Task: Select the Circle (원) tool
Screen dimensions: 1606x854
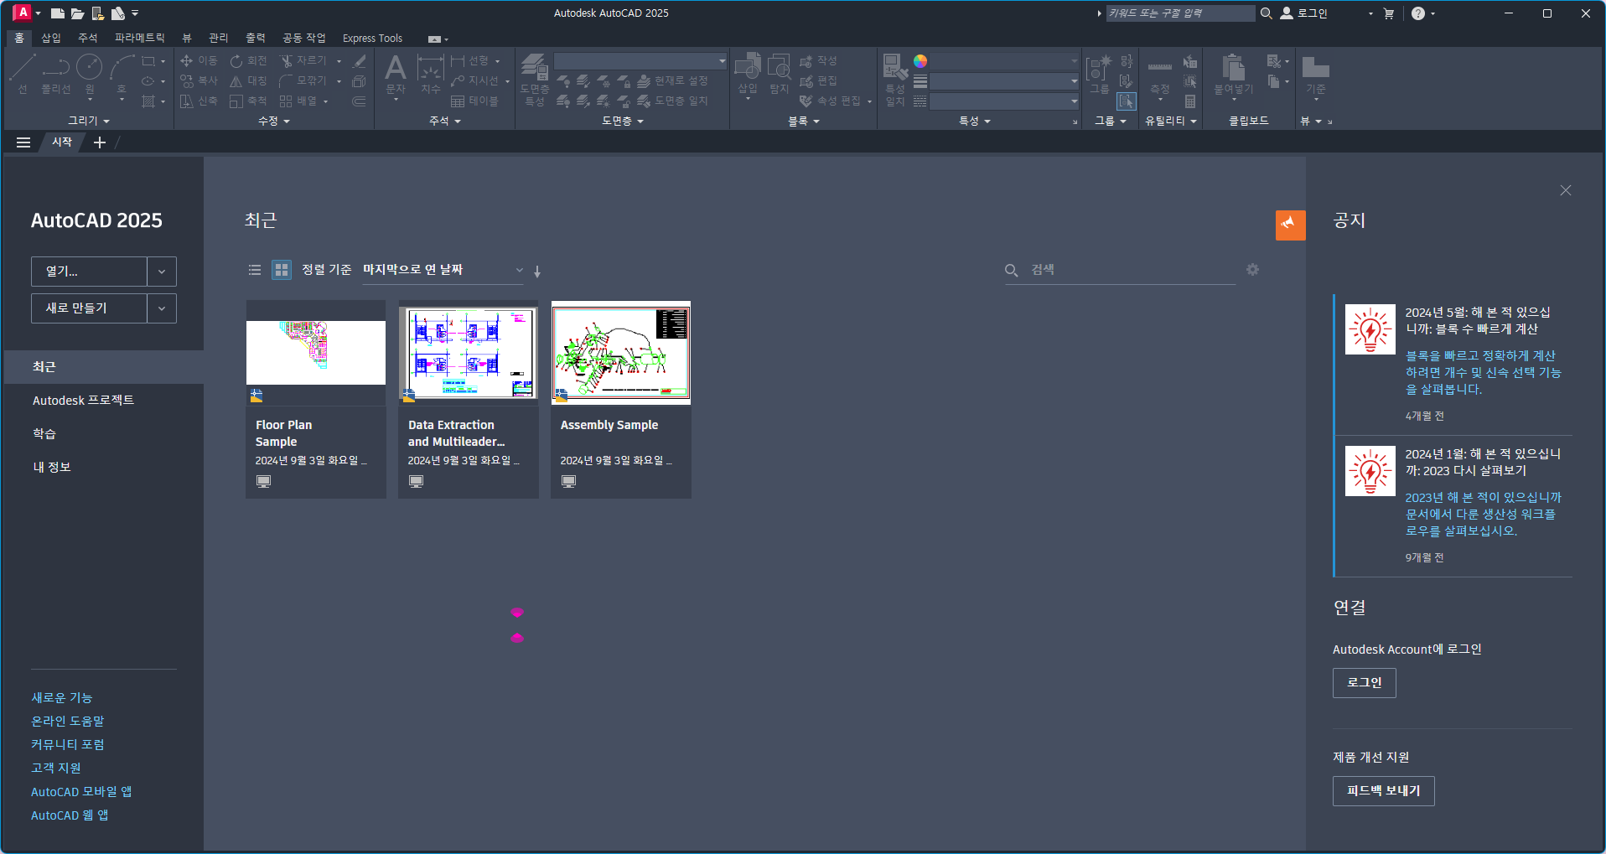Action: [90, 74]
